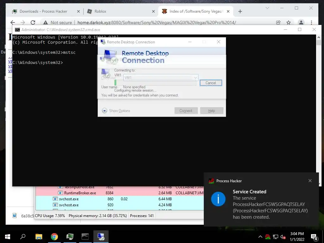Open Chrome tab search chevron
Image resolution: width=324 pixels, height=243 pixels.
pyautogui.click(x=267, y=8)
